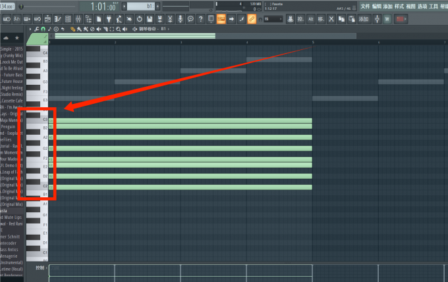Open piano roll options menu arrow
The image size is (448, 282).
30,29
